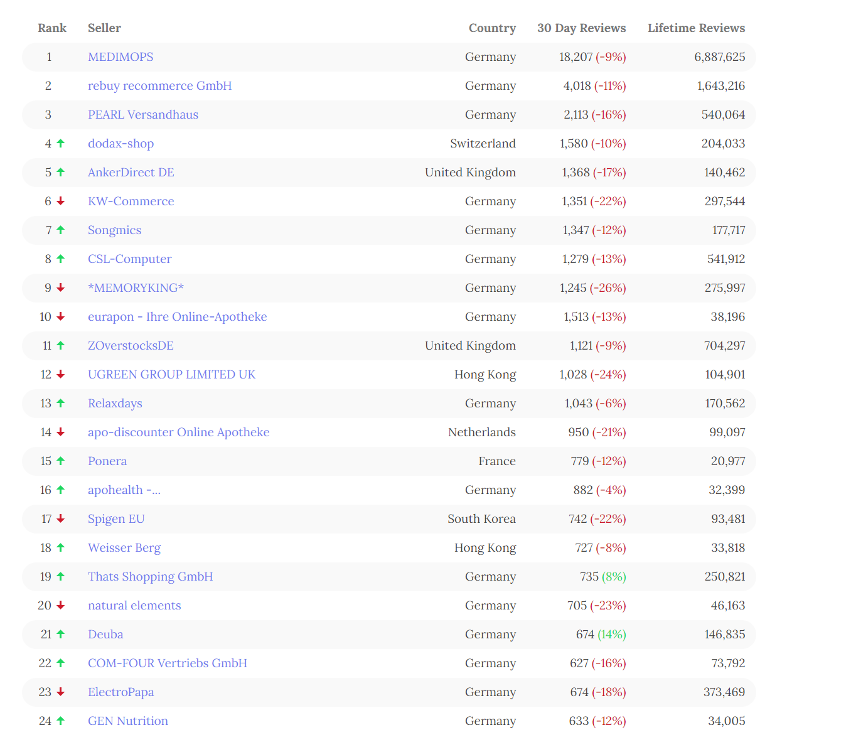Click the Country column header
Screen dimensions: 846x735
pyautogui.click(x=493, y=28)
